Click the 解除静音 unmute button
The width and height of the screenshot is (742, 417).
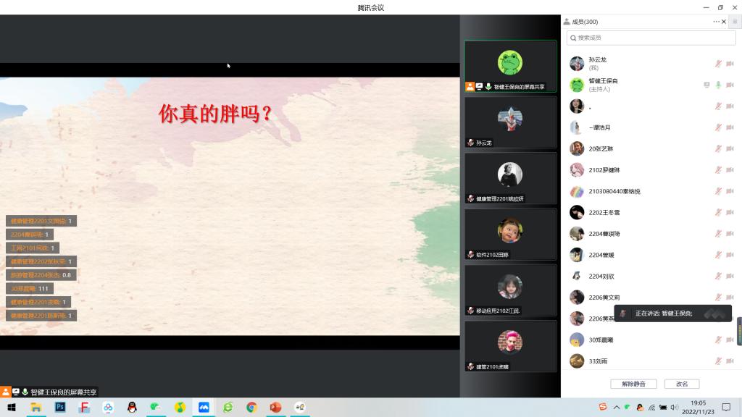click(633, 384)
